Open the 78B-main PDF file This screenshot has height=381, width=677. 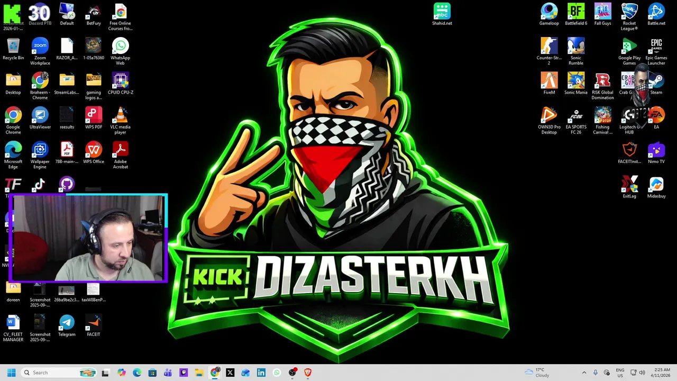point(67,152)
